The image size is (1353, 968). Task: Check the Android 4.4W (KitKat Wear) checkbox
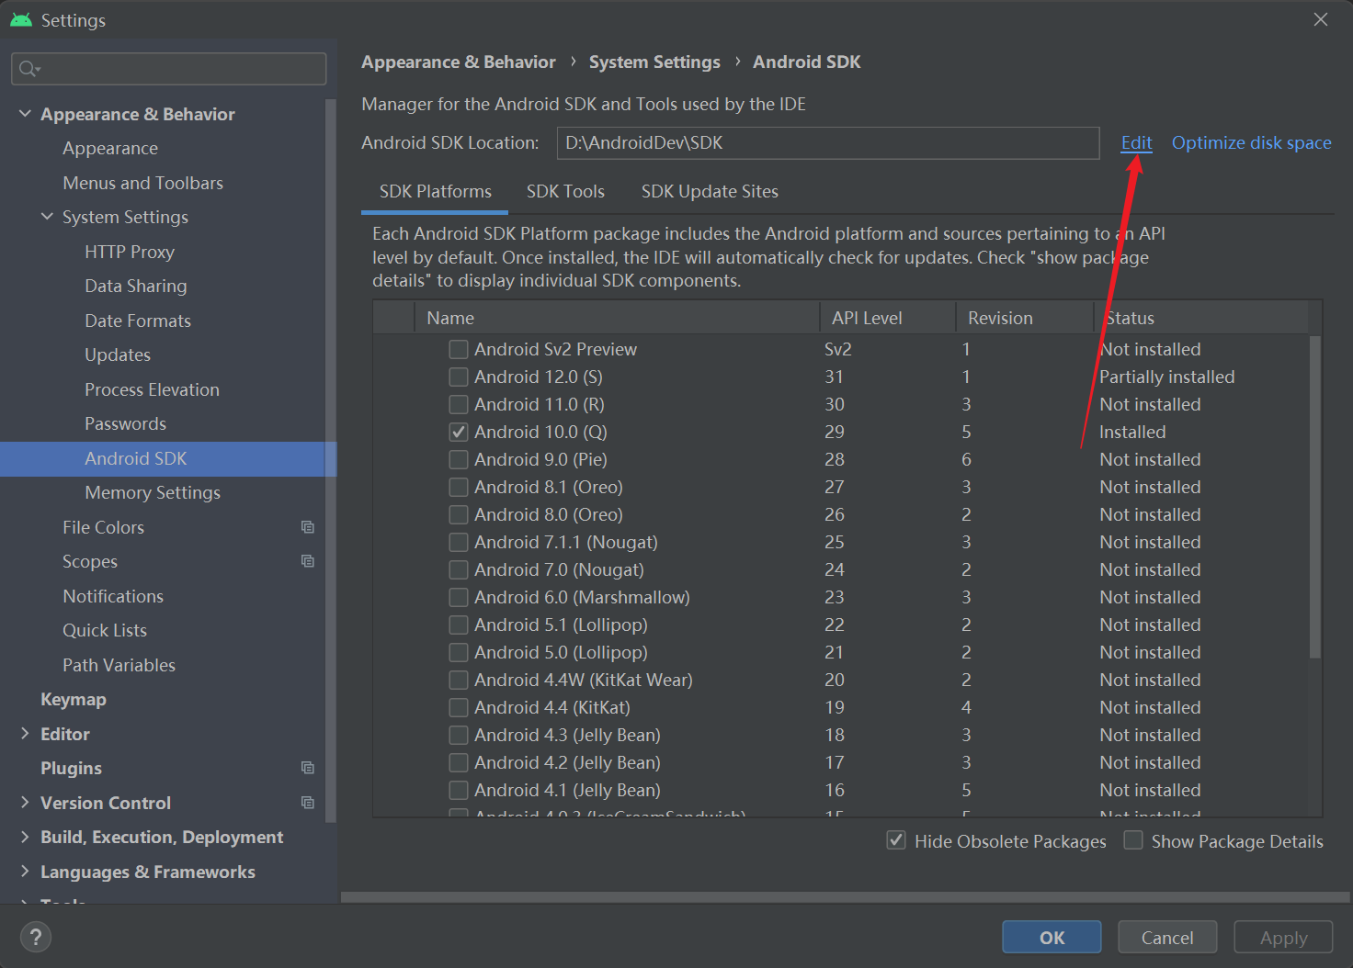[459, 680]
